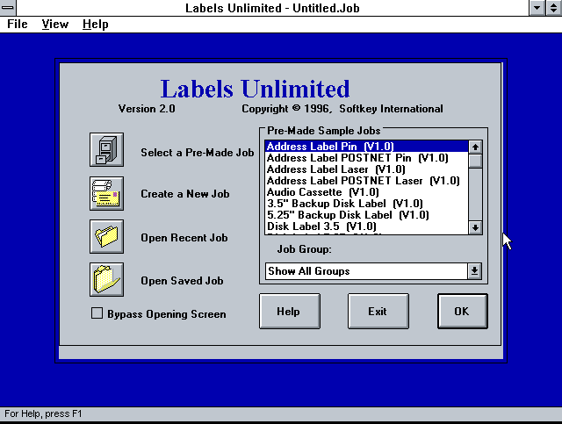The width and height of the screenshot is (562, 424).
Task: Click the Help button in dialog
Action: (290, 311)
